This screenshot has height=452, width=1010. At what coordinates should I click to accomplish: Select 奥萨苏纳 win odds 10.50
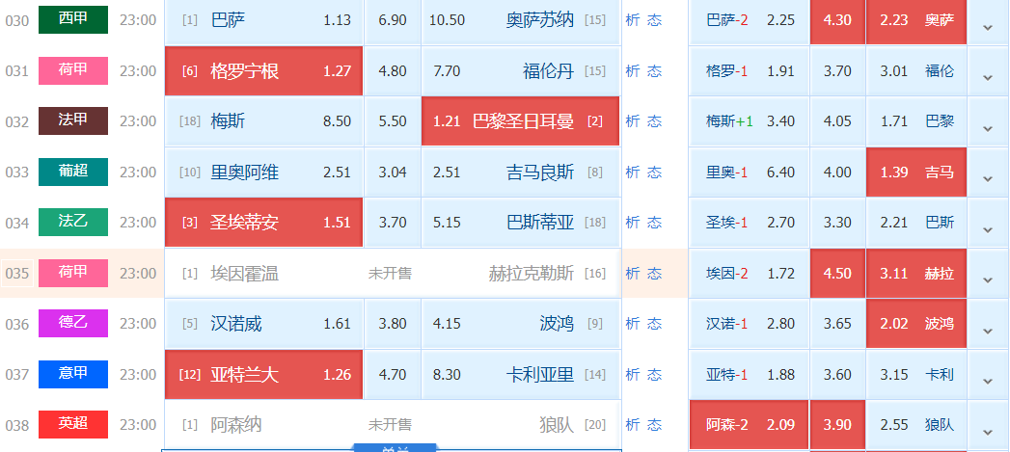click(x=521, y=20)
